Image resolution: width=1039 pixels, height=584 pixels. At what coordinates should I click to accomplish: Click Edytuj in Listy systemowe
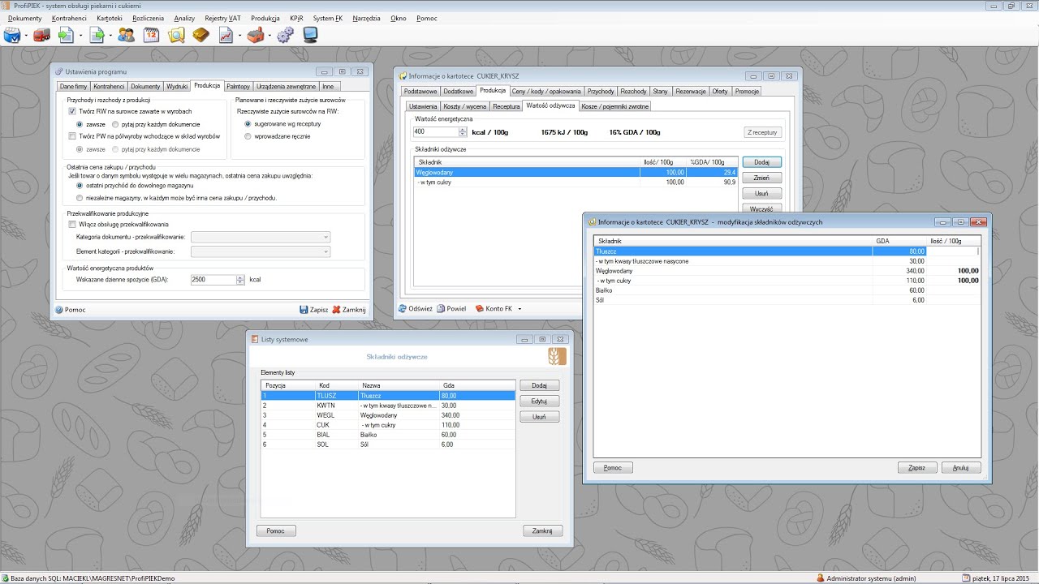click(539, 401)
